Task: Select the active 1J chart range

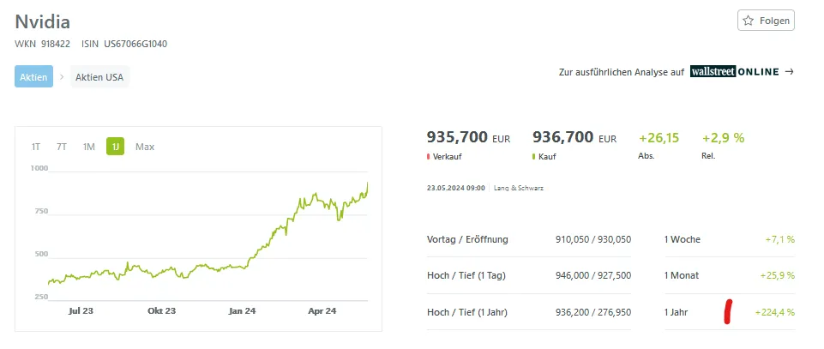Action: (x=115, y=146)
